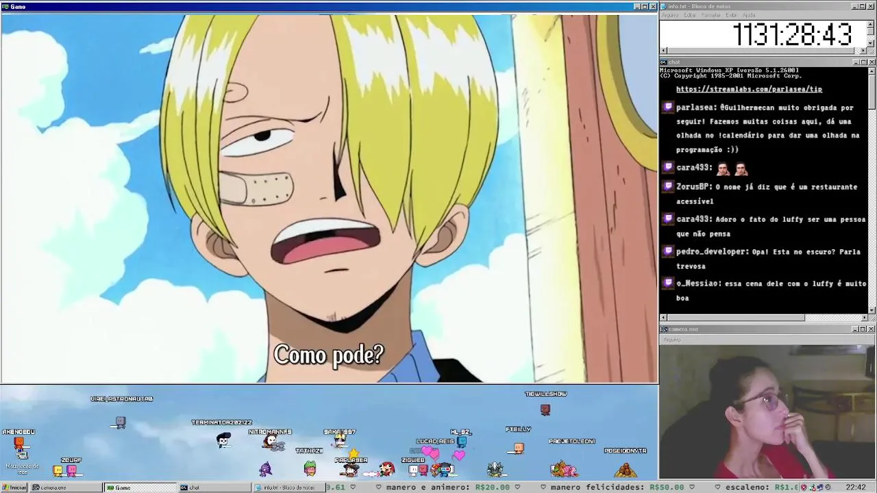Click Twitch badge beside o_Messiao message
The height and width of the screenshot is (493, 877).
[669, 282]
